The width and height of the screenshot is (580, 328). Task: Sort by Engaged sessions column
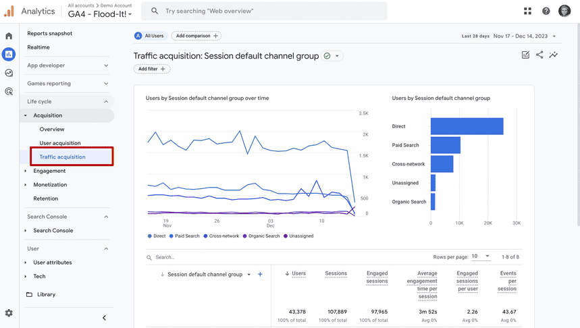[x=377, y=277]
